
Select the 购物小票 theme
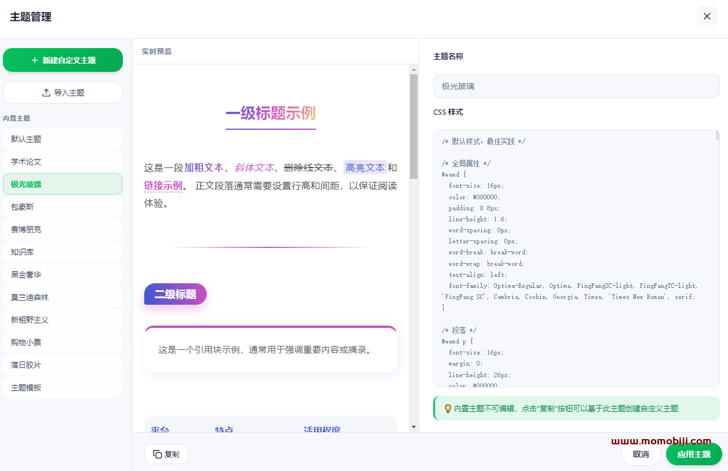[x=63, y=342]
